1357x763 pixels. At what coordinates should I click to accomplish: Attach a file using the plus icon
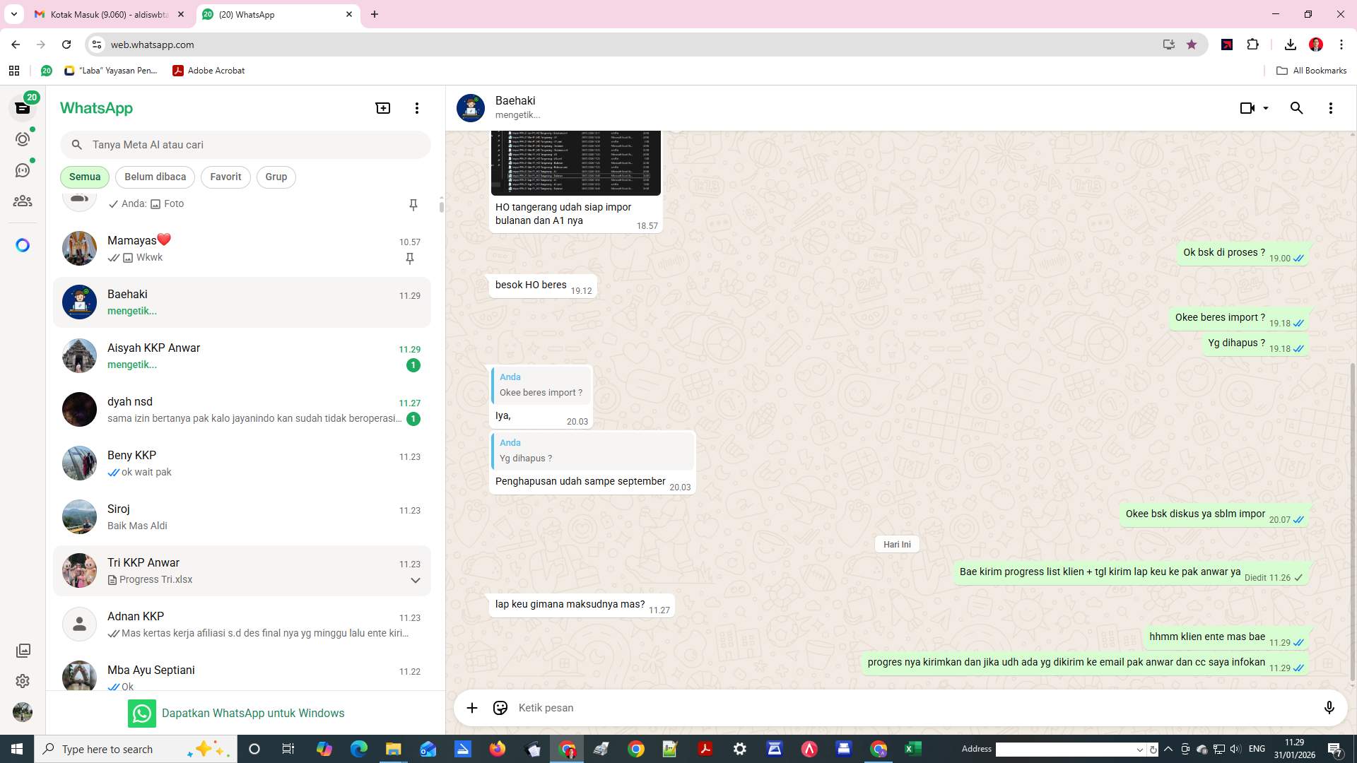tap(472, 707)
